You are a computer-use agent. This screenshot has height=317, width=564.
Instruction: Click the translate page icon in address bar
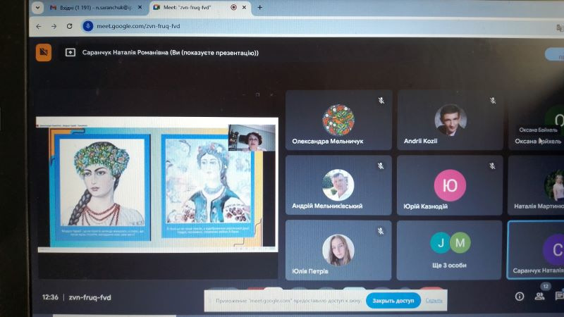560,27
